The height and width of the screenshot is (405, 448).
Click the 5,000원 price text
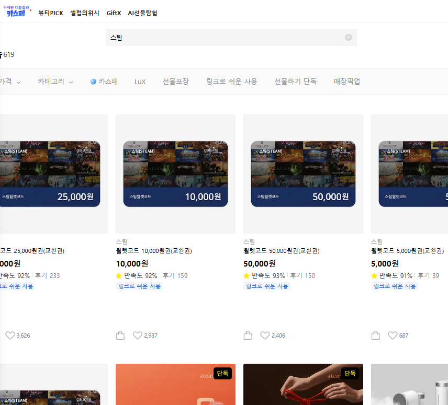point(385,263)
